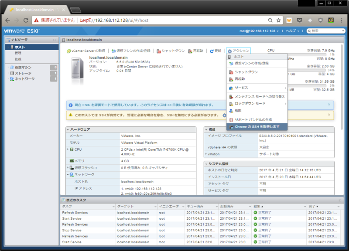Viewport: 349px width, 251px height.
Task: Choose Shutdown (シャットダウン) in Actions menu
Action: pyautogui.click(x=257, y=72)
